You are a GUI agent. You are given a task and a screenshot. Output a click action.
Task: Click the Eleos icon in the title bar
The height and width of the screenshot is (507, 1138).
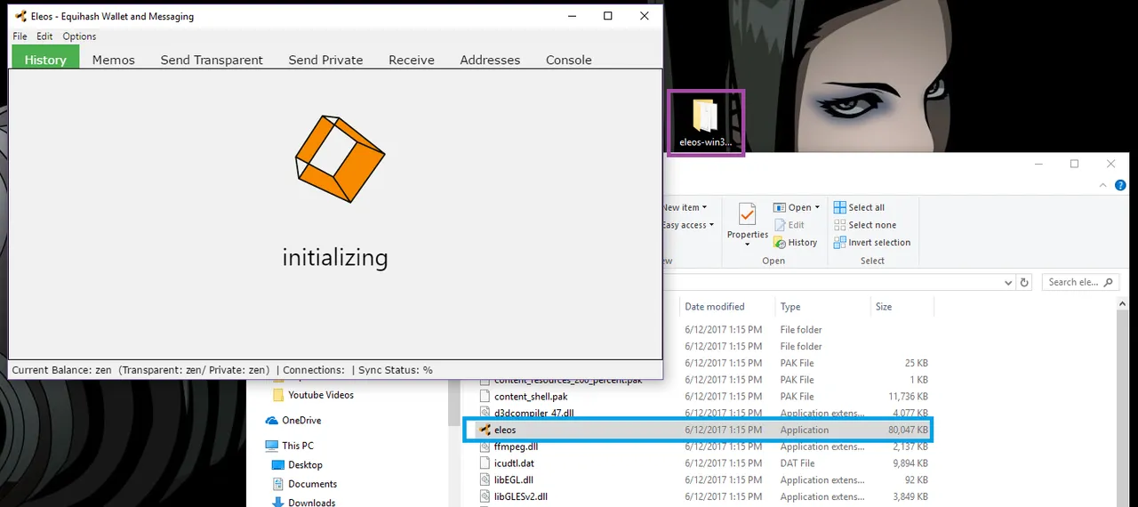click(x=20, y=16)
